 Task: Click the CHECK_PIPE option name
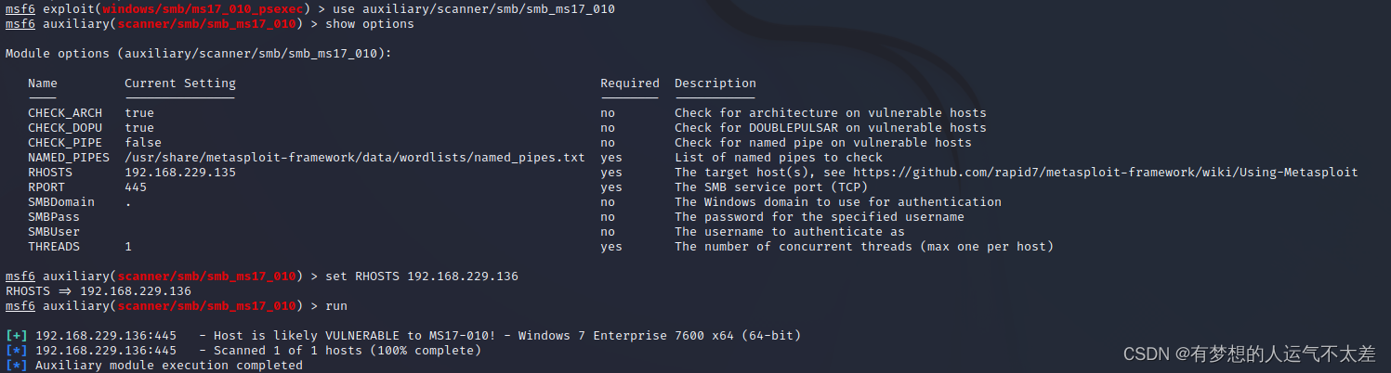pyautogui.click(x=65, y=143)
